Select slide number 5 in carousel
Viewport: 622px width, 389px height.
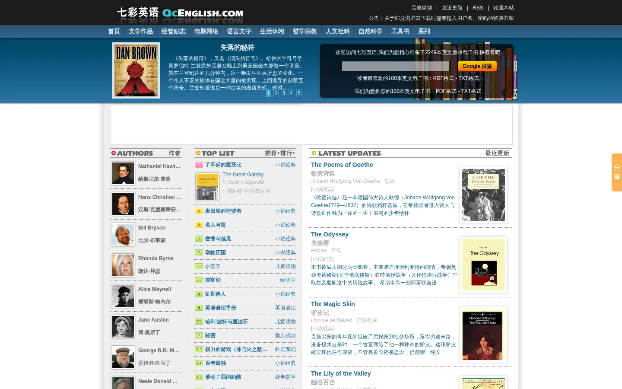click(299, 93)
